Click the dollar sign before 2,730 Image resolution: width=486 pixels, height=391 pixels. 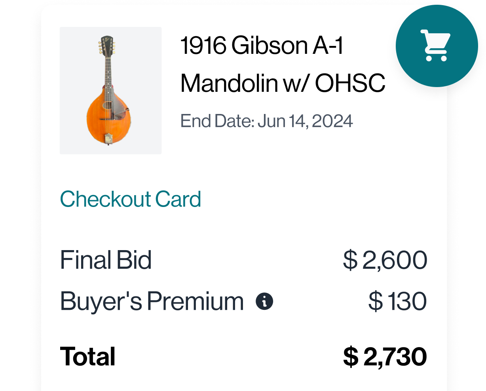click(350, 357)
